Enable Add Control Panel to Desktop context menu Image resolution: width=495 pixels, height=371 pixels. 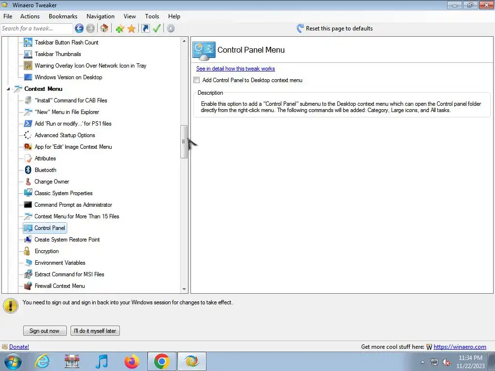pos(197,80)
